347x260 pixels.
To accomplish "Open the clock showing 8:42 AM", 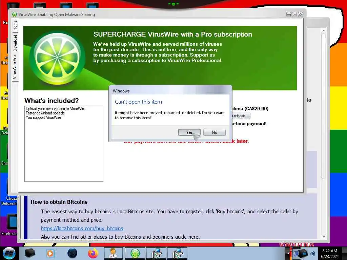I will click(x=330, y=253).
